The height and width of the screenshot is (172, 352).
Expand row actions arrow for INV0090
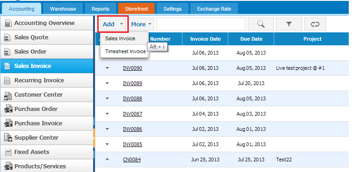[107, 68]
